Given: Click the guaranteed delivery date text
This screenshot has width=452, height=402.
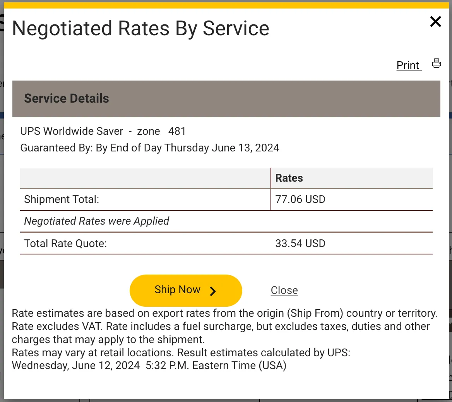Looking at the screenshot, I should click(x=149, y=148).
